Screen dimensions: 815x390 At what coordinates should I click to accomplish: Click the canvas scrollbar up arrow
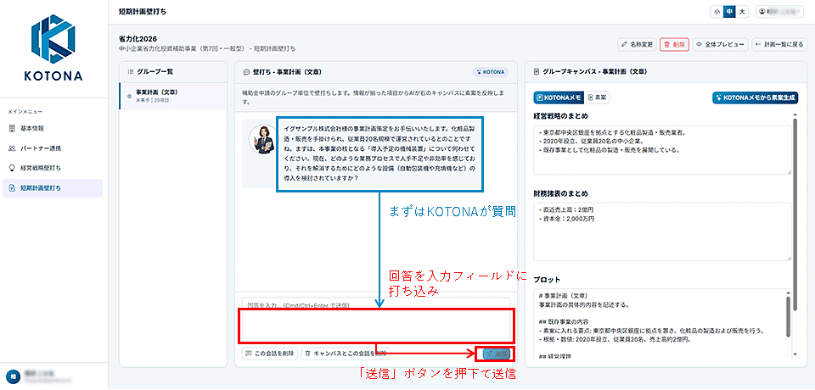(794, 114)
